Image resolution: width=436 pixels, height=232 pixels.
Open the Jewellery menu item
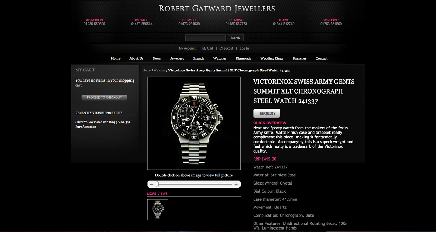[x=177, y=58]
